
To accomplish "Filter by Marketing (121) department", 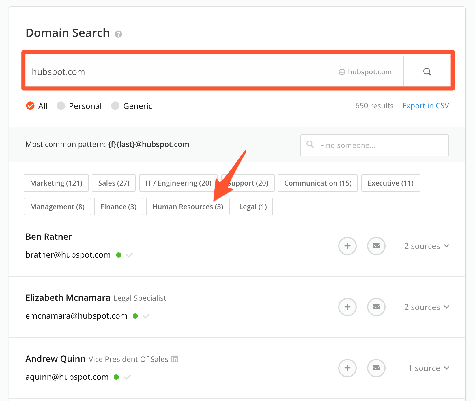I will point(56,183).
